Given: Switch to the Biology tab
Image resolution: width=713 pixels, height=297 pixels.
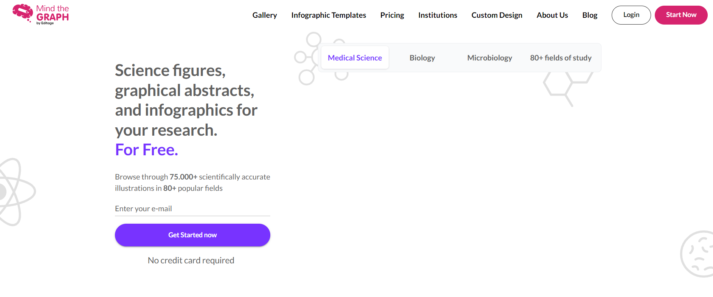Looking at the screenshot, I should [x=422, y=57].
